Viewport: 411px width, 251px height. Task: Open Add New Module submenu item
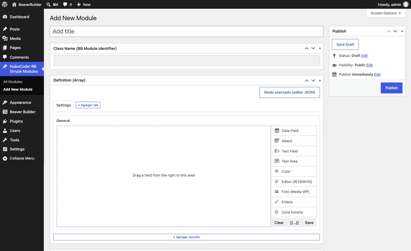pyautogui.click(x=18, y=89)
